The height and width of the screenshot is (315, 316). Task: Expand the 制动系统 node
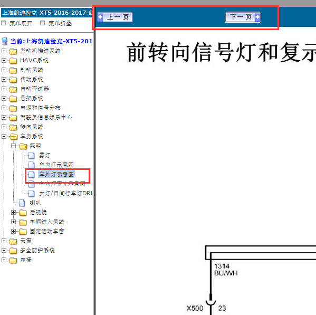click(4, 70)
